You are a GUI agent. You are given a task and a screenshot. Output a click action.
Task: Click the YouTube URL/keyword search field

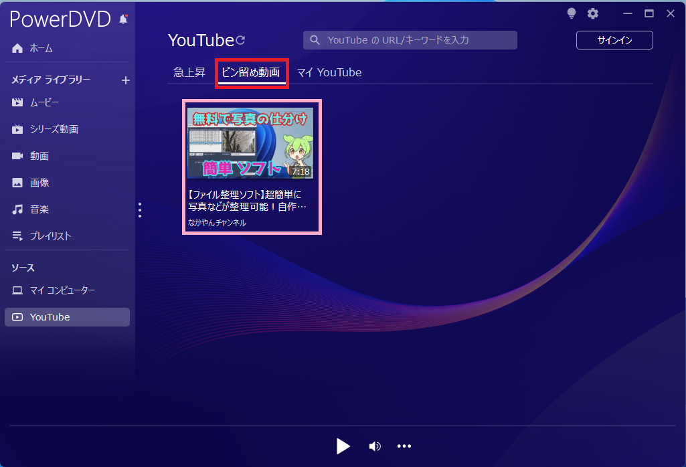pyautogui.click(x=410, y=40)
